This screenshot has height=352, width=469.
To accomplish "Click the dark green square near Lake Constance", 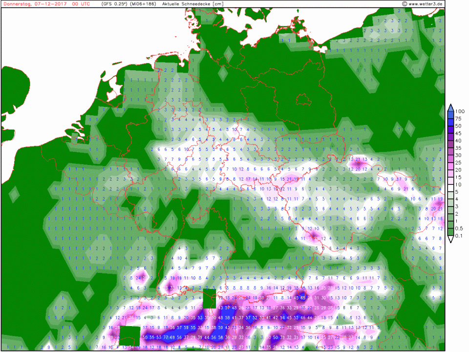I will tap(209, 298).
